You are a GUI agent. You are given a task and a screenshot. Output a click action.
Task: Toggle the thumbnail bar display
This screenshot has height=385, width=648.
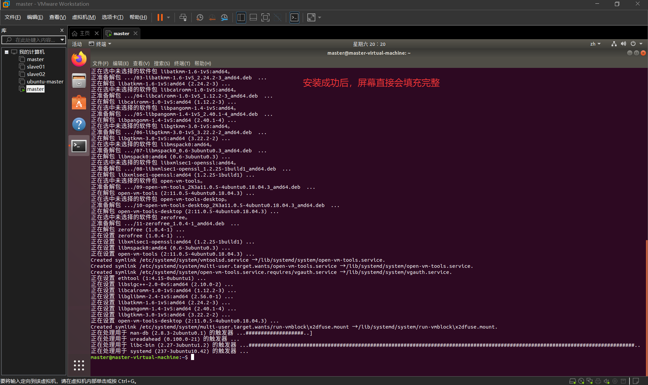(x=253, y=17)
